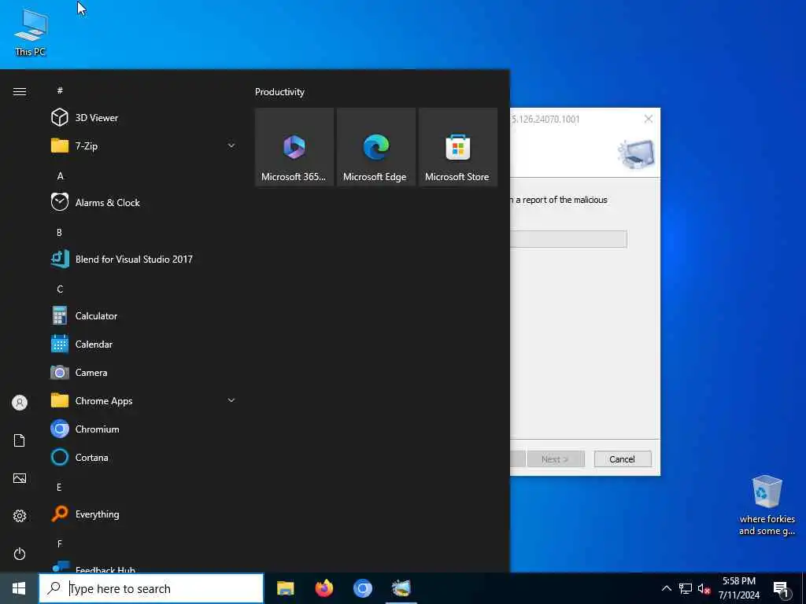This screenshot has height=604, width=806.
Task: Click Cancel in the removal tool dialog
Action: (x=623, y=459)
